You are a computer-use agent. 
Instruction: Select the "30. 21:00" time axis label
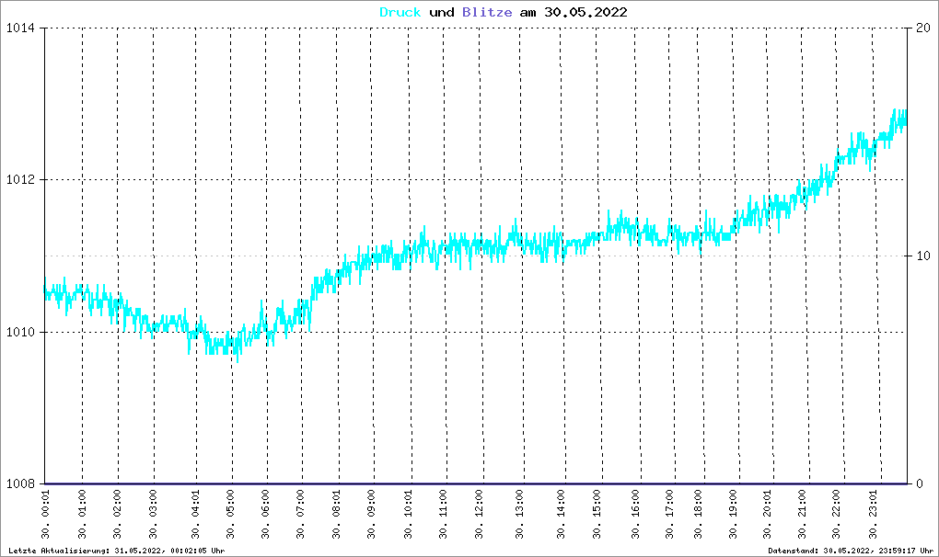(803, 515)
